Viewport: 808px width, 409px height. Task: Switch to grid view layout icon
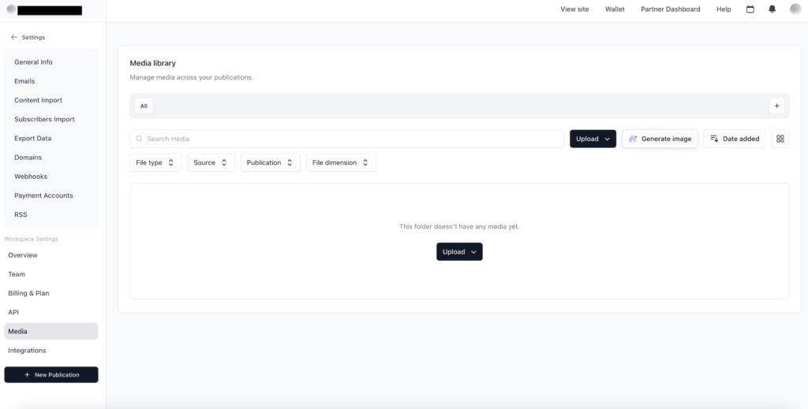click(780, 139)
